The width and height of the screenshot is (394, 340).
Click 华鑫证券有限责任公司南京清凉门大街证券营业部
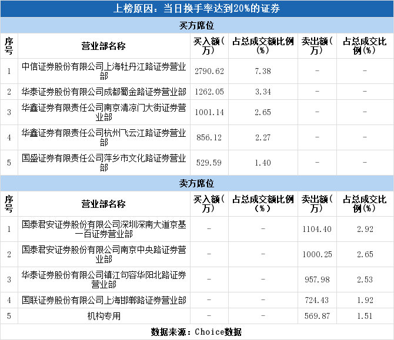(x=103, y=112)
